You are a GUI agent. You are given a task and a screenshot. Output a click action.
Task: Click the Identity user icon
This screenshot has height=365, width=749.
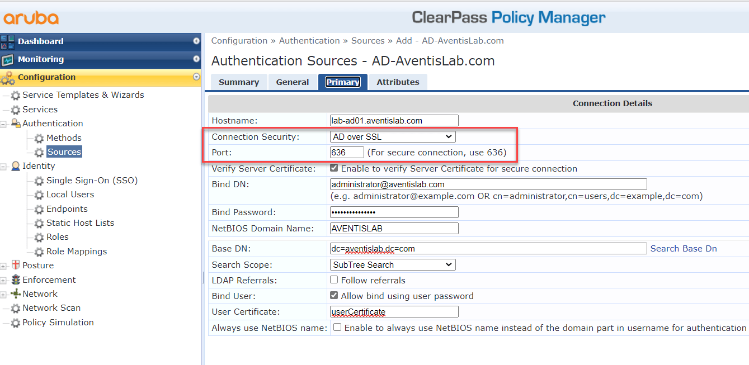click(16, 166)
